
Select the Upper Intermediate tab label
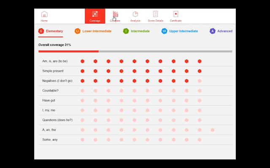coord(184,31)
